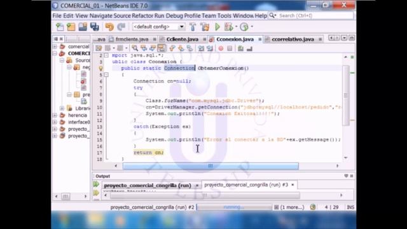The width and height of the screenshot is (407, 229).
Task: Build the main project with hammer icon
Action: pos(193,27)
